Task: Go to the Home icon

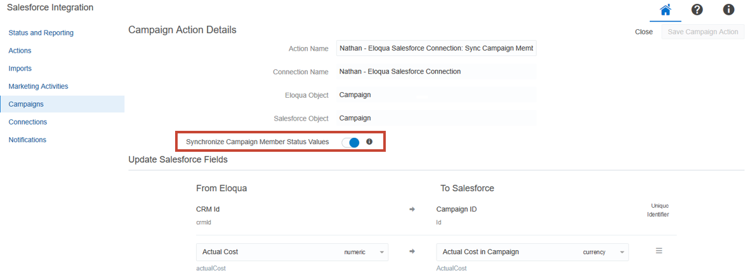Action: coord(665,10)
